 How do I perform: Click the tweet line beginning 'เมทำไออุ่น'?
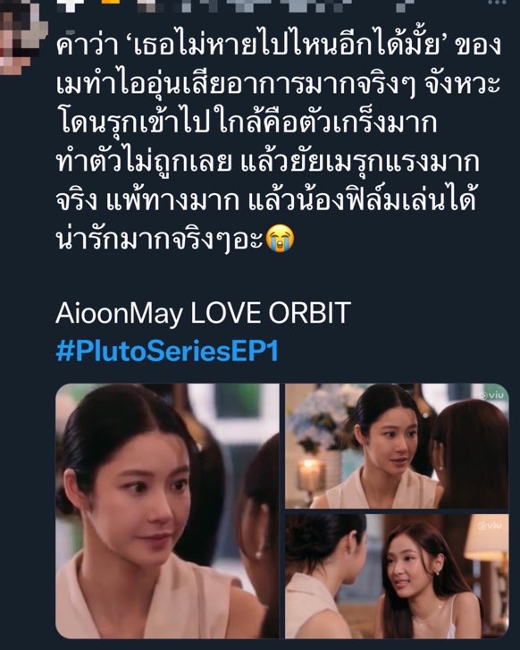(278, 83)
